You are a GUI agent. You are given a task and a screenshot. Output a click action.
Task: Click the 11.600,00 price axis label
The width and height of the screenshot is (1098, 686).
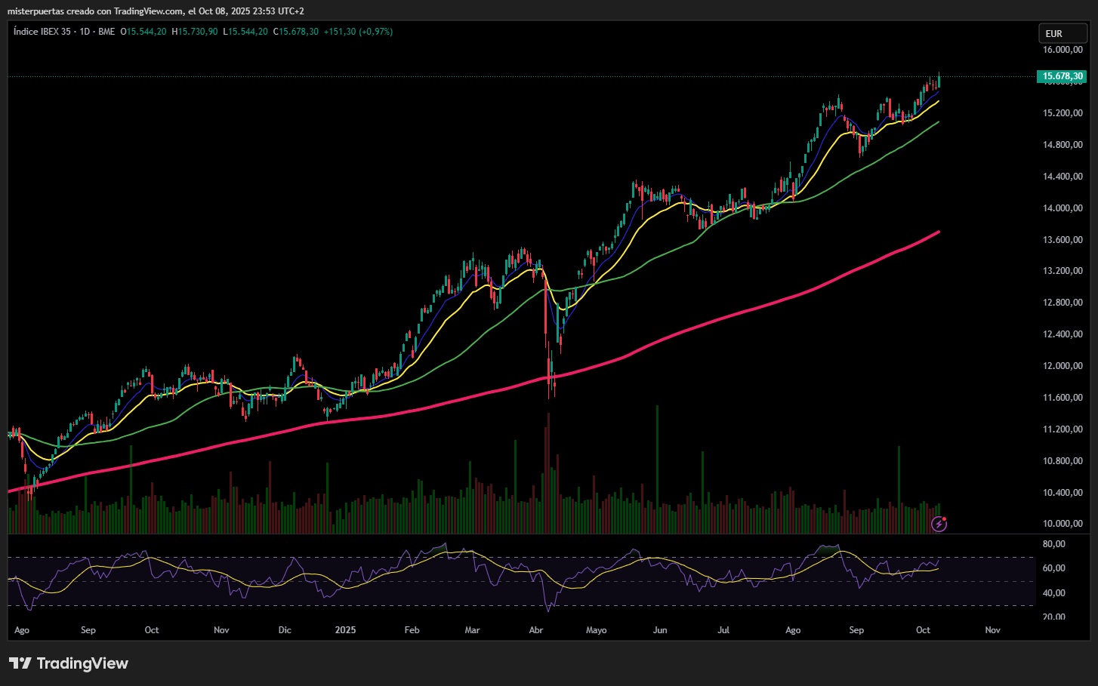[1063, 398]
